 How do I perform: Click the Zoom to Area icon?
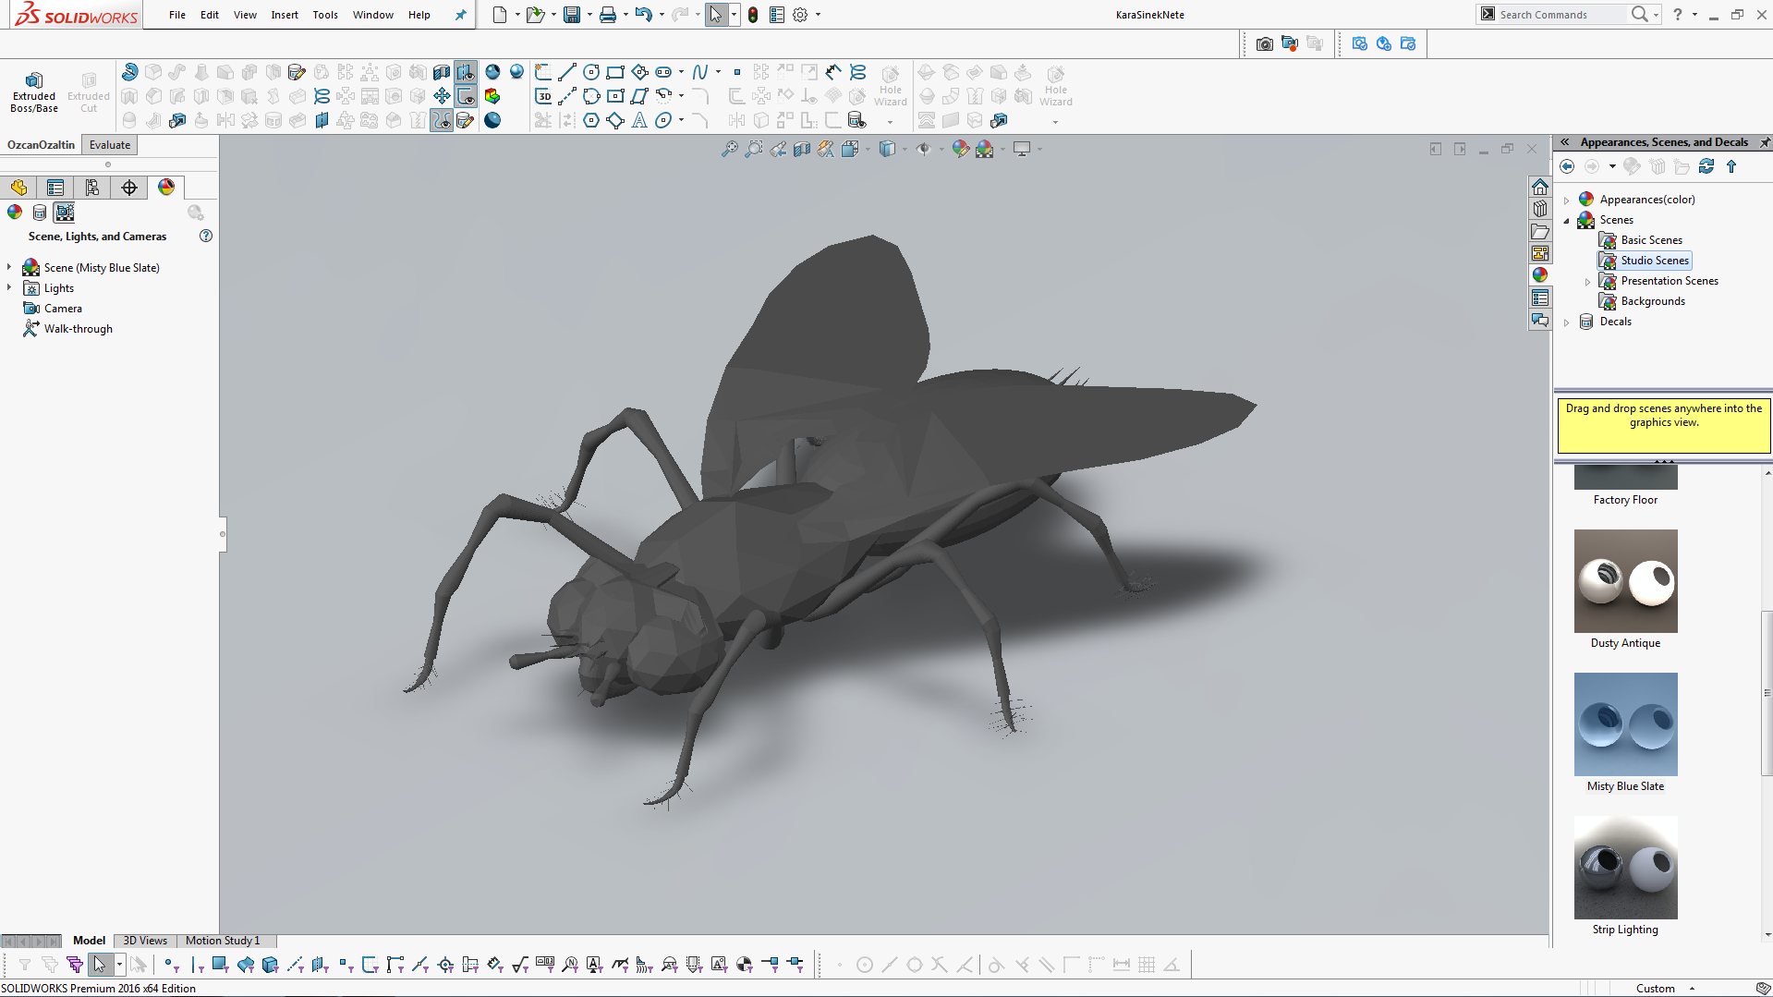pyautogui.click(x=754, y=149)
